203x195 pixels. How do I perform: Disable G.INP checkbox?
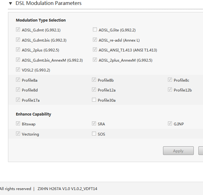pyautogui.click(x=170, y=124)
